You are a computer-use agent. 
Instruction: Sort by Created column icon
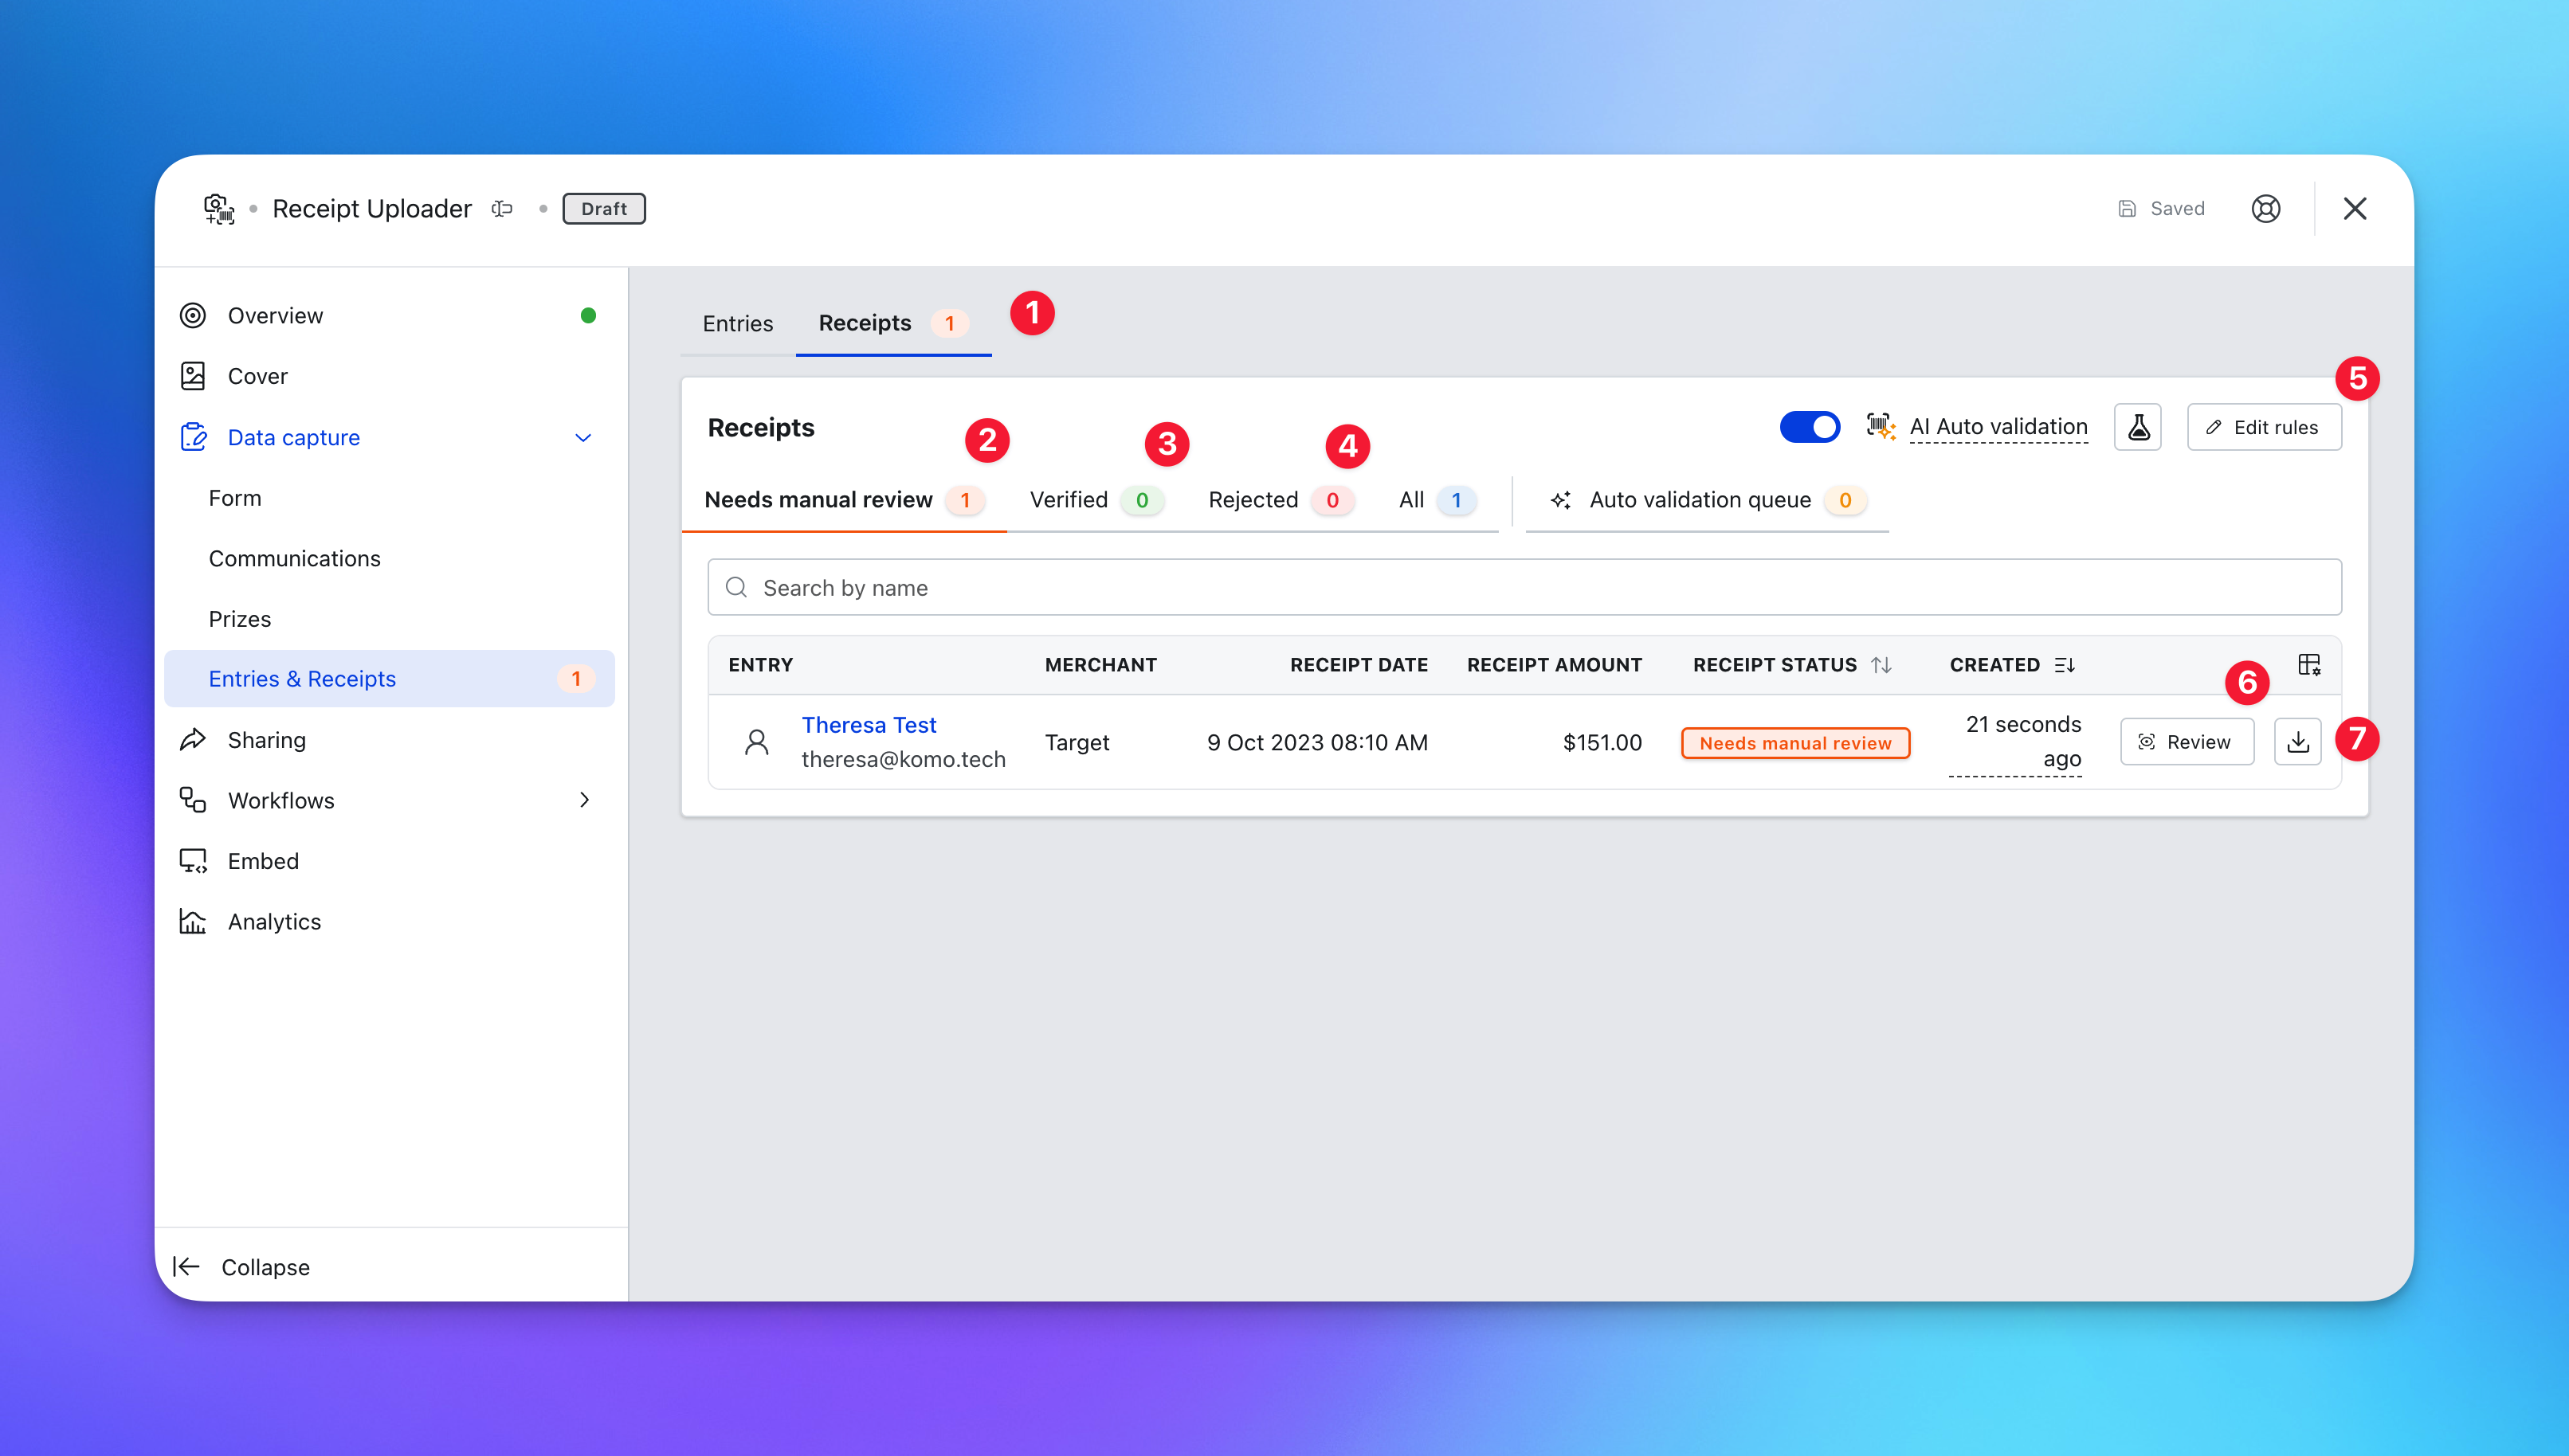coord(2065,665)
